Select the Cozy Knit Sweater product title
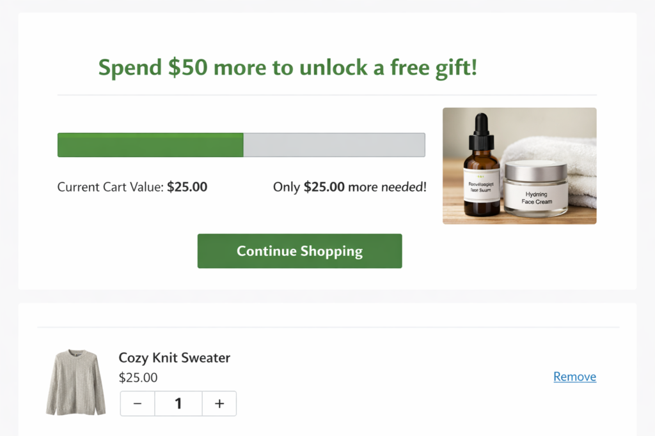The height and width of the screenshot is (436, 655). click(x=174, y=358)
